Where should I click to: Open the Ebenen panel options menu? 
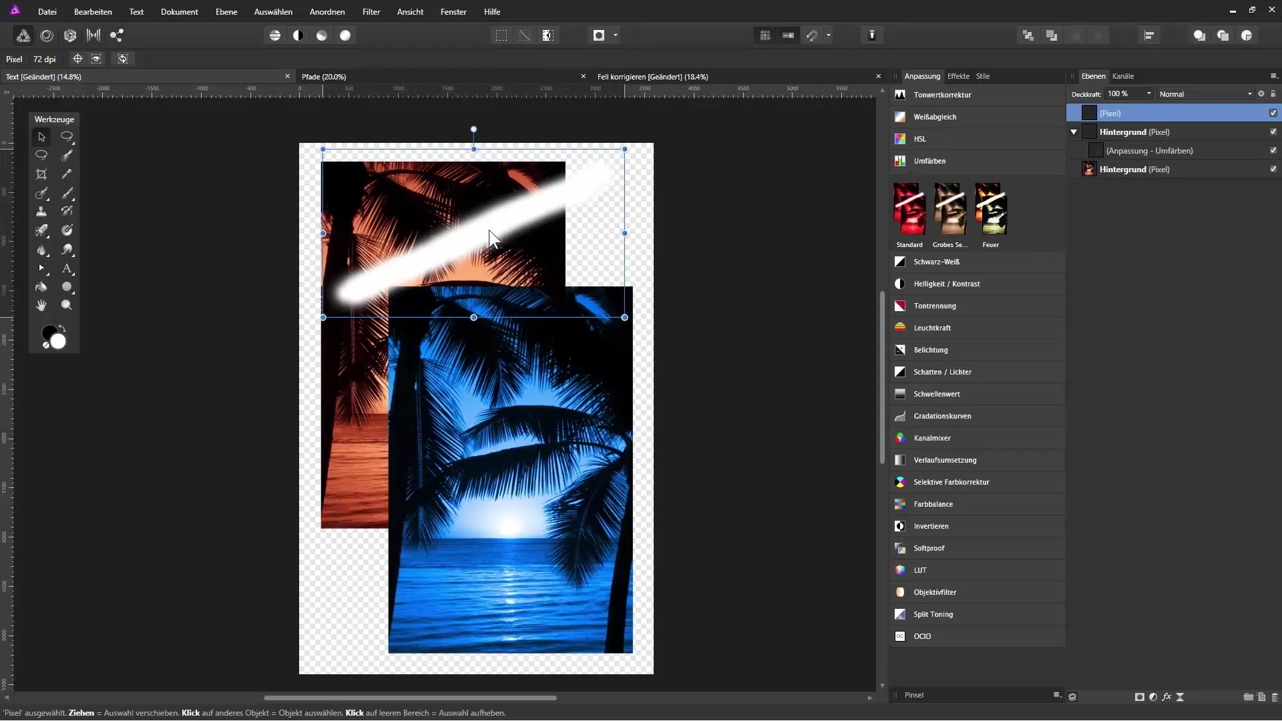1273,76
